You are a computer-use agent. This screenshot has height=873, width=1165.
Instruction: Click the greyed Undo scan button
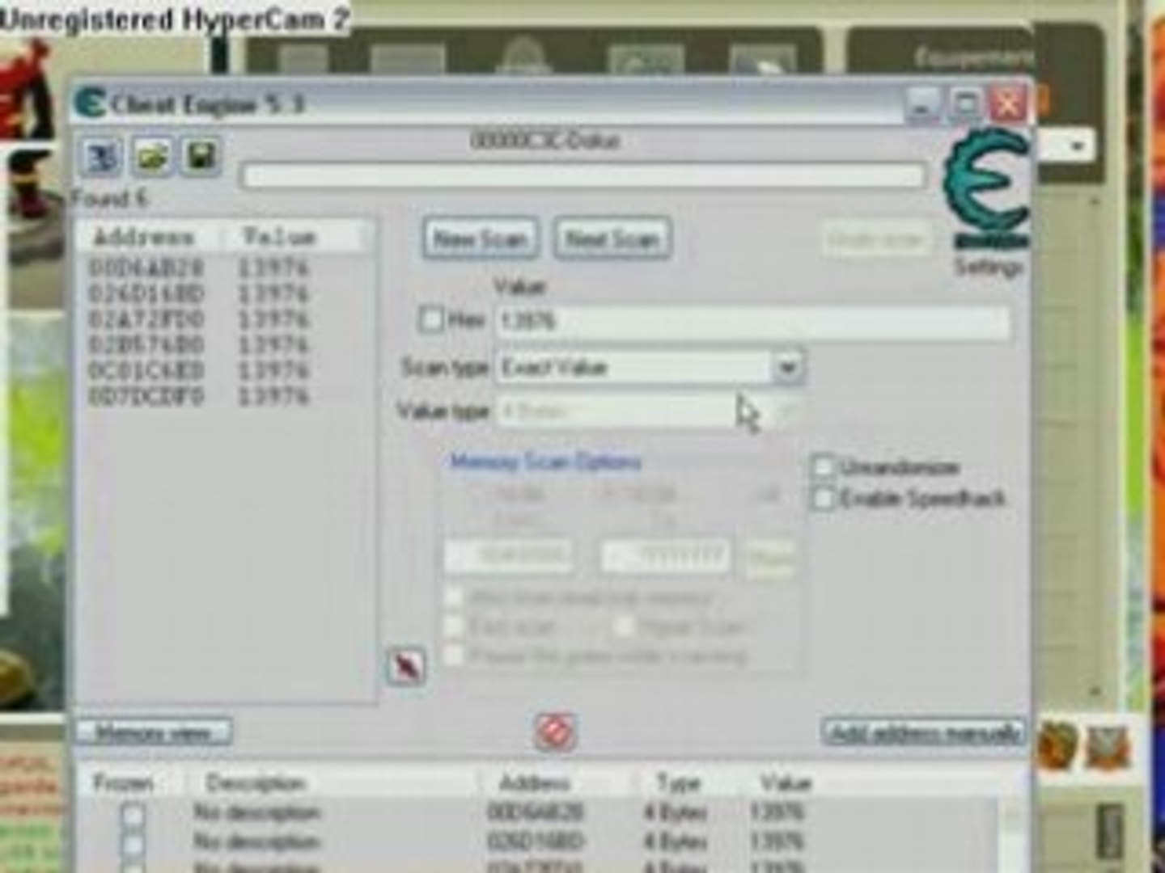click(x=876, y=239)
